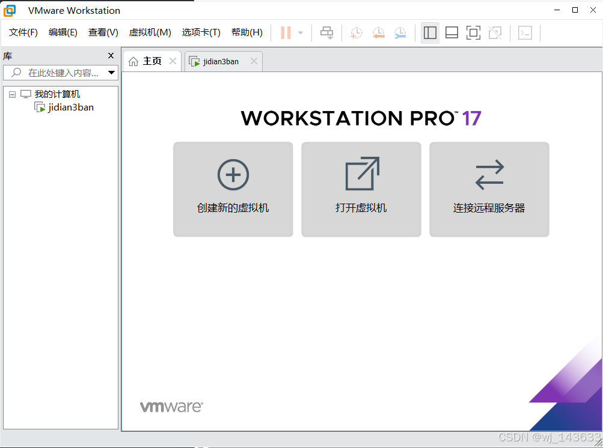Maximize the VMware Workstation window
Image resolution: width=603 pixels, height=448 pixels.
575,10
